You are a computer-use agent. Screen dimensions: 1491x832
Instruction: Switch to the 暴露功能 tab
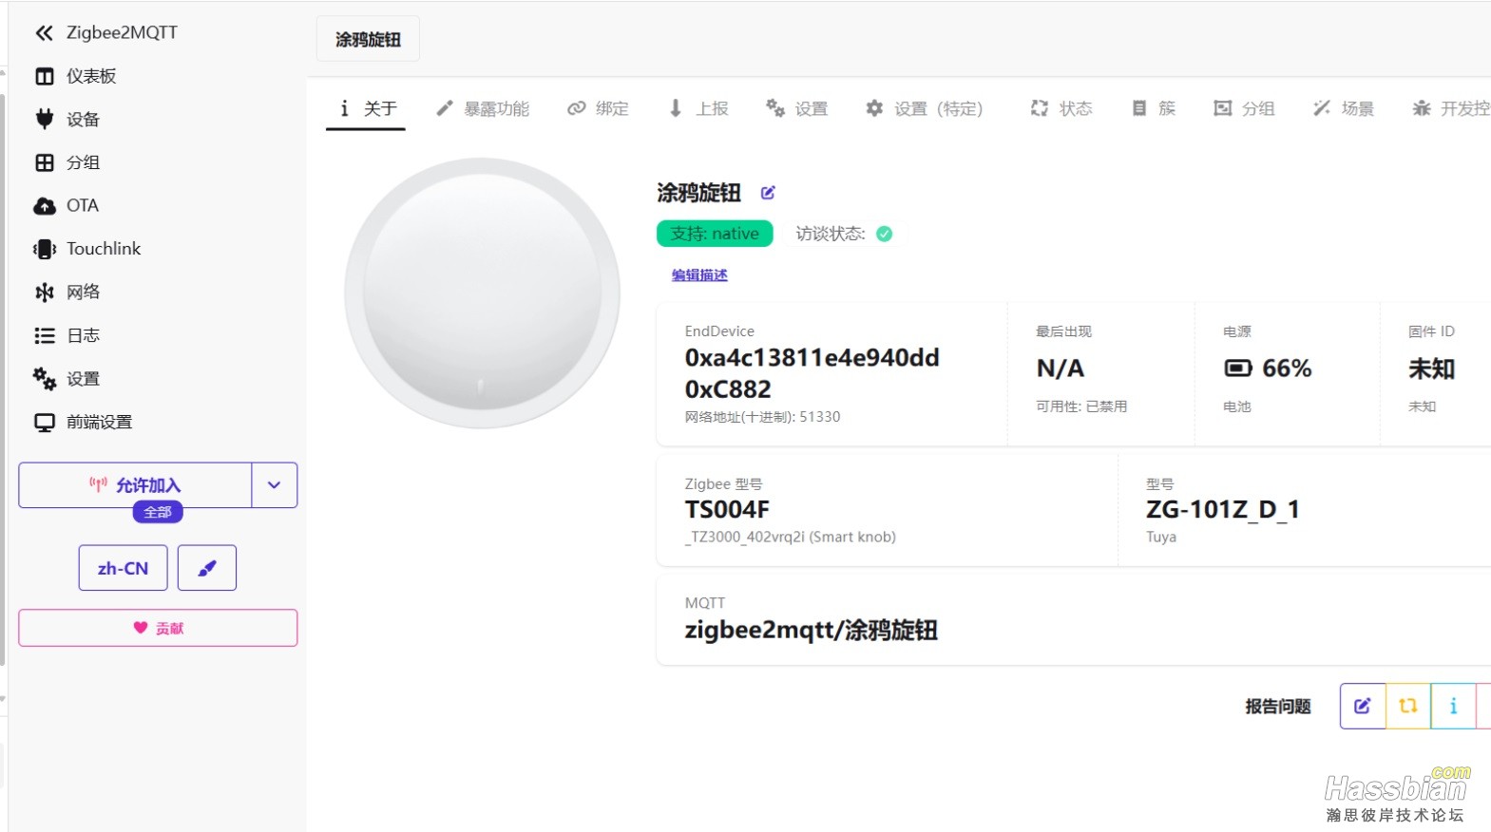coord(483,109)
